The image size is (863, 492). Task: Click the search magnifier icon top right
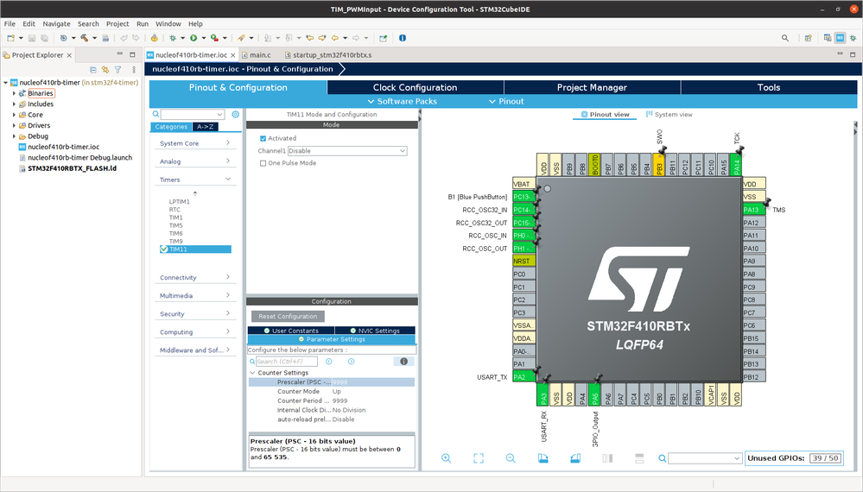point(785,38)
